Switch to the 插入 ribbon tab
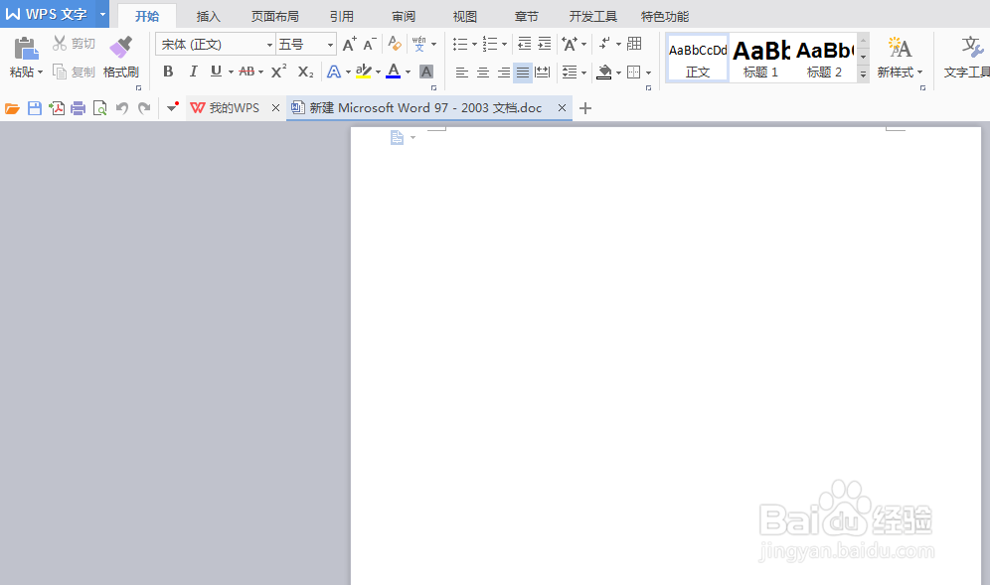This screenshot has height=585, width=990. (208, 17)
